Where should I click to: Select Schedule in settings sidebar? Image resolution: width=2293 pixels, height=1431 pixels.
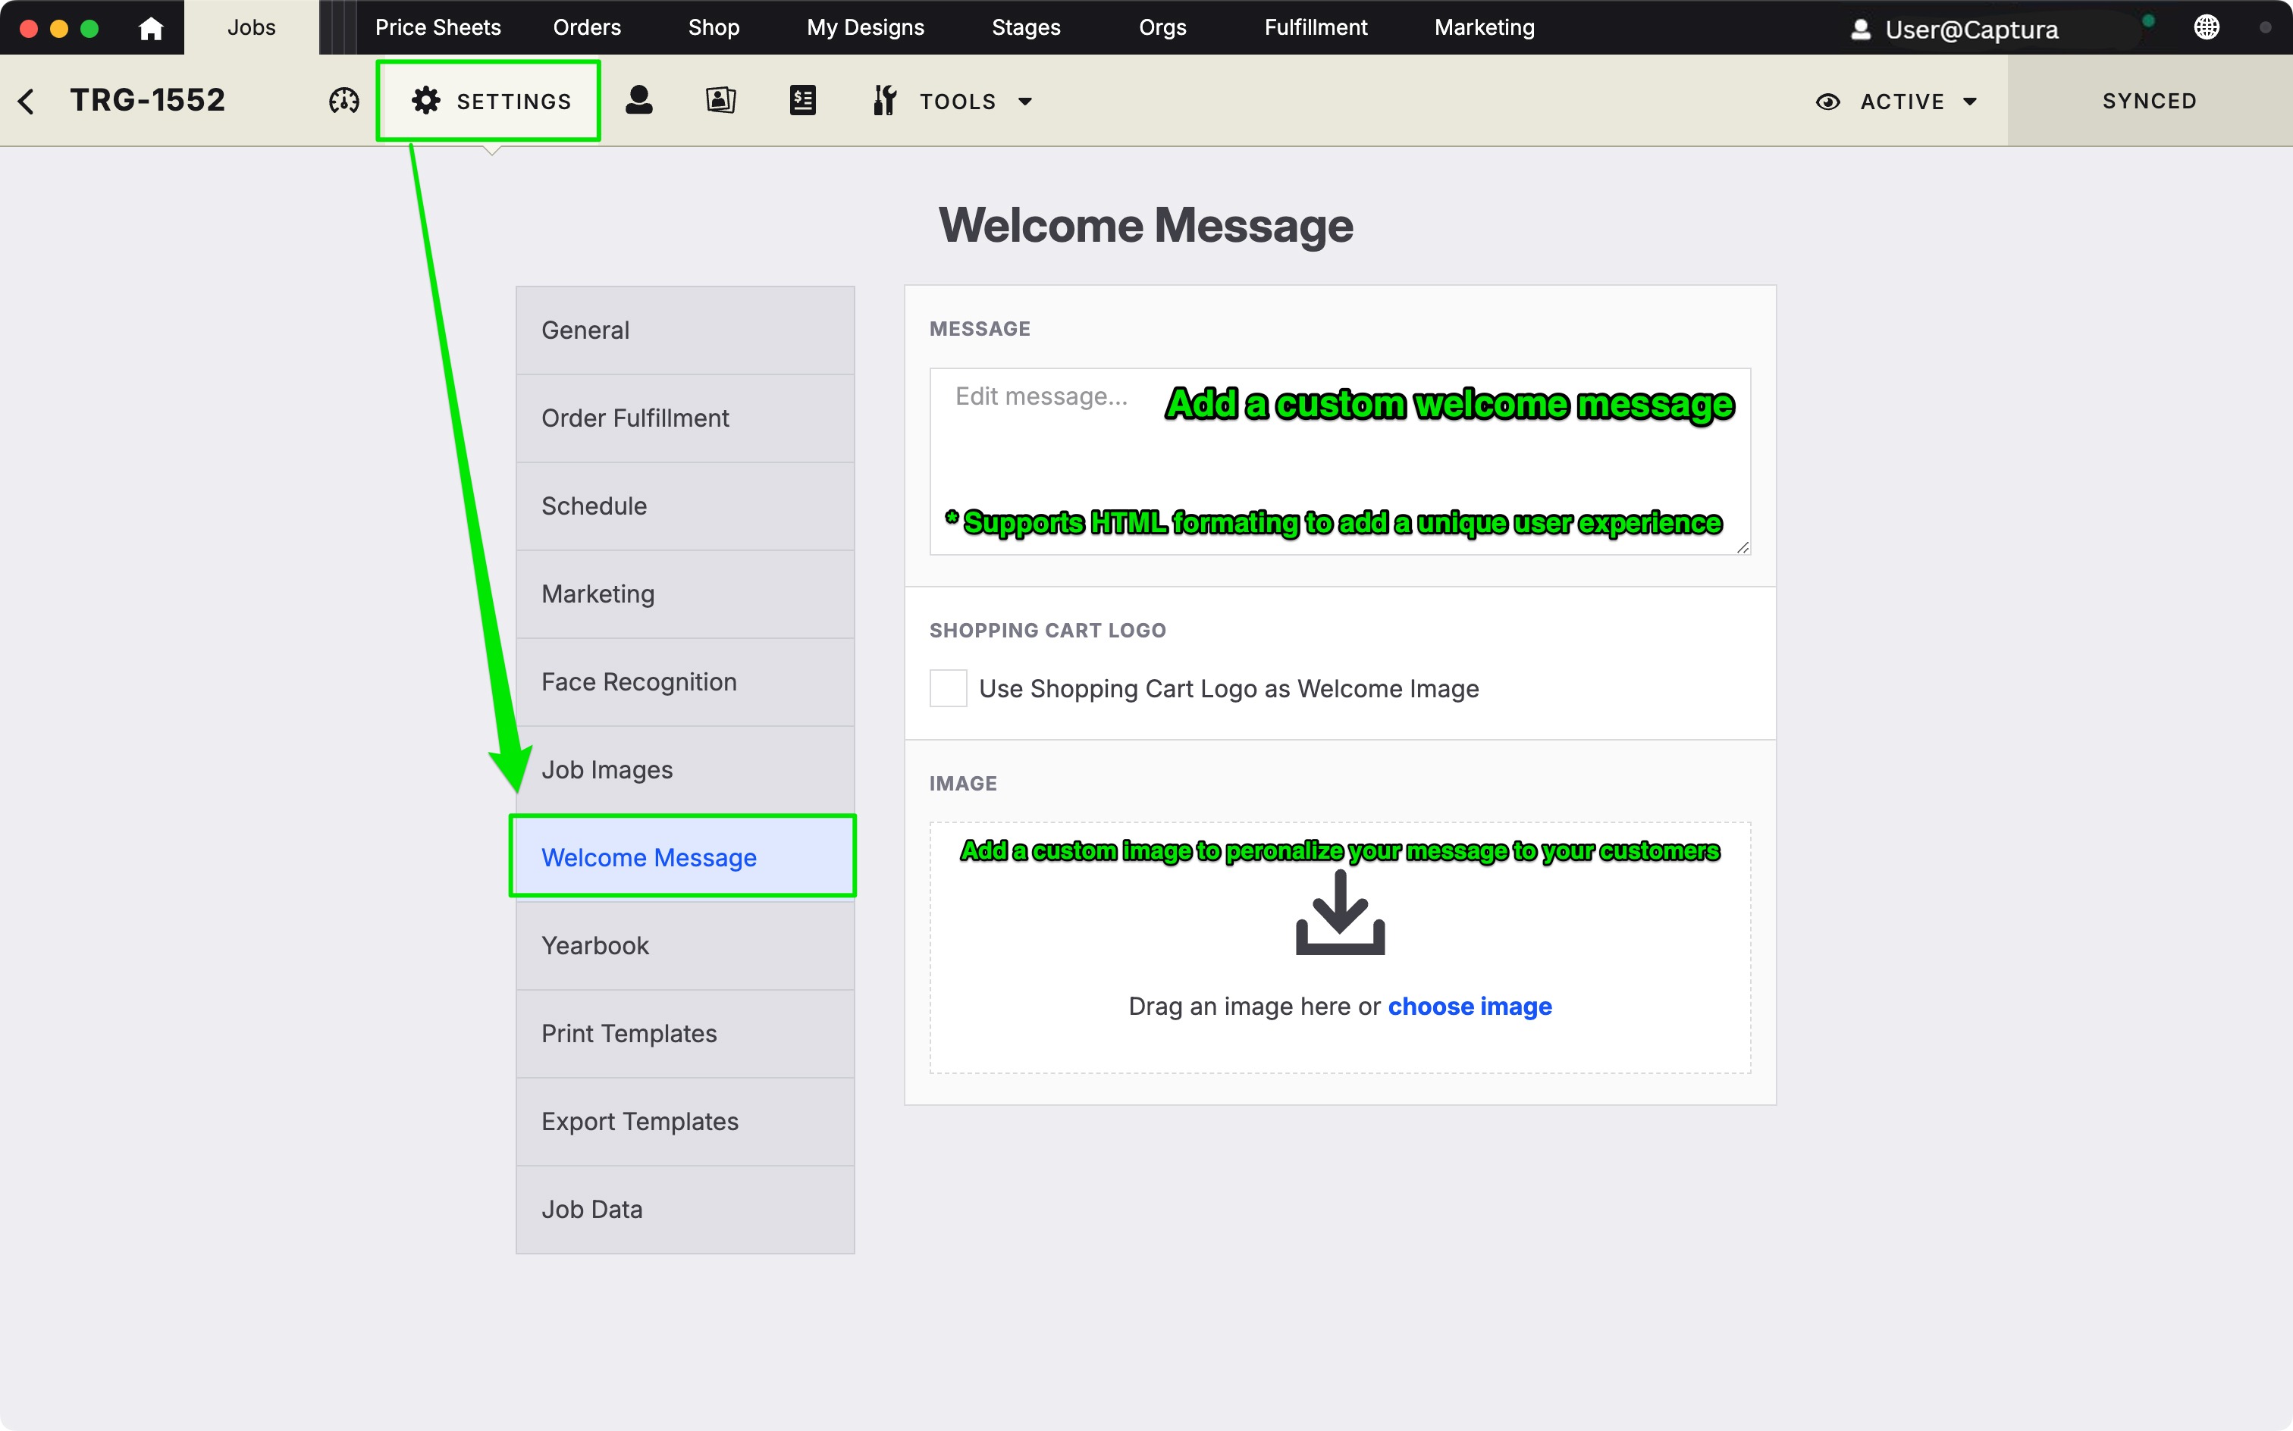click(685, 506)
